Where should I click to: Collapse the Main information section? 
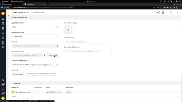point(12,18)
